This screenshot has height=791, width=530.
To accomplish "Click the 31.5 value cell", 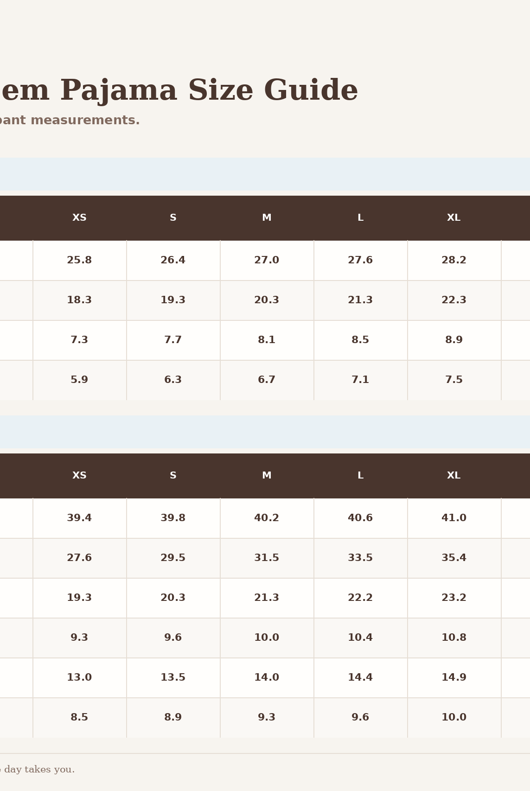I will [267, 558].
